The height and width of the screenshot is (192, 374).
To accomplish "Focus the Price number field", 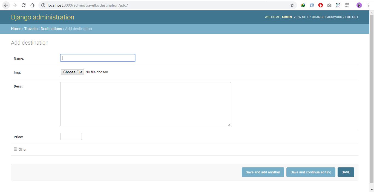I will click(71, 136).
